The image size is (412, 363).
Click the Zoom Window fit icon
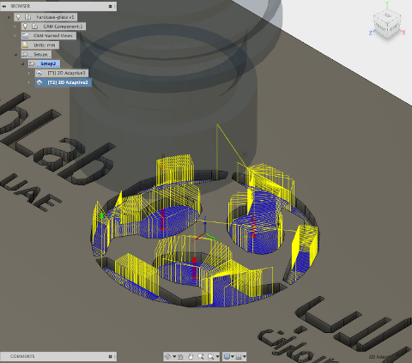pos(211,356)
